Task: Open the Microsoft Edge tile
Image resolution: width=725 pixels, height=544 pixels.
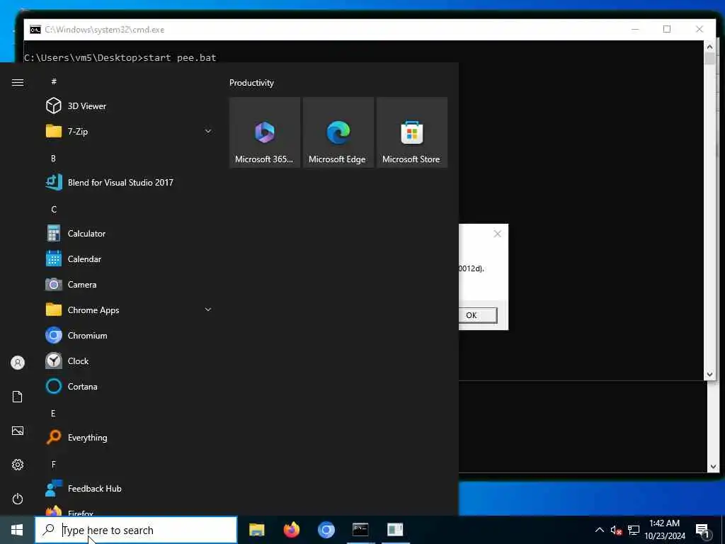Action: click(338, 132)
